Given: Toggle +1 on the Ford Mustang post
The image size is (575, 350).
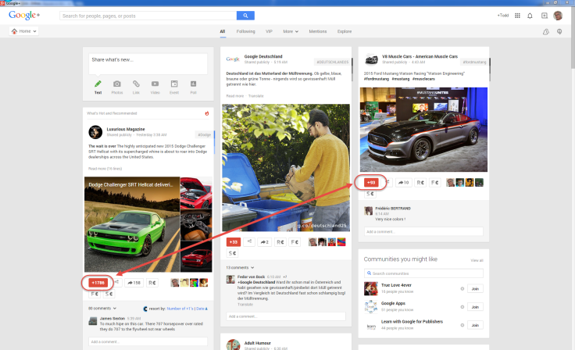Looking at the screenshot, I should click(x=371, y=182).
